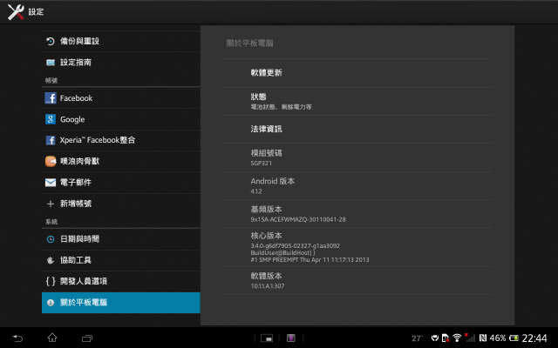The image size is (558, 348).
Task: Click the 46% battery percentage text
Action: (498, 338)
